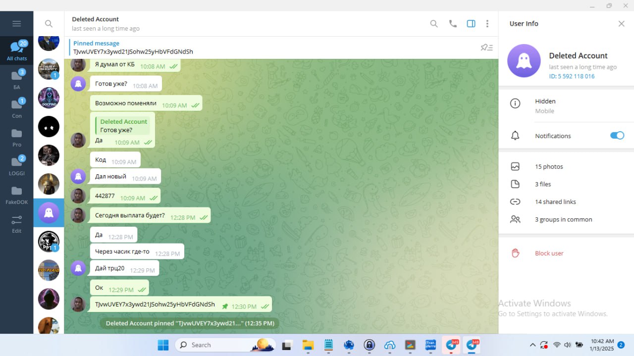634x356 pixels.
Task: Open the FakeDOK chat folder
Action: 17,194
